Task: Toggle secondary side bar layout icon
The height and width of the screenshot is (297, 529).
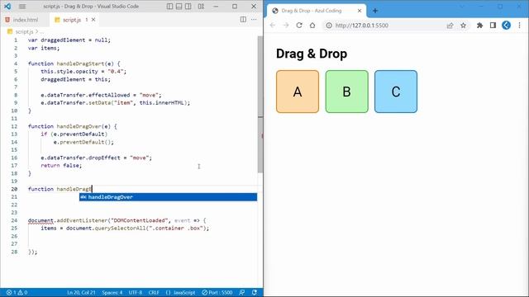Action: (x=188, y=7)
